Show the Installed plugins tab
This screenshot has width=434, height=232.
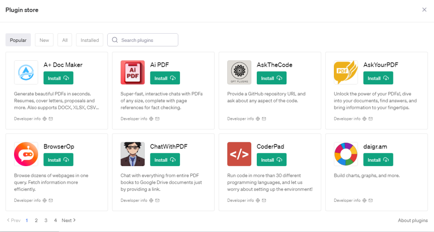tap(90, 40)
